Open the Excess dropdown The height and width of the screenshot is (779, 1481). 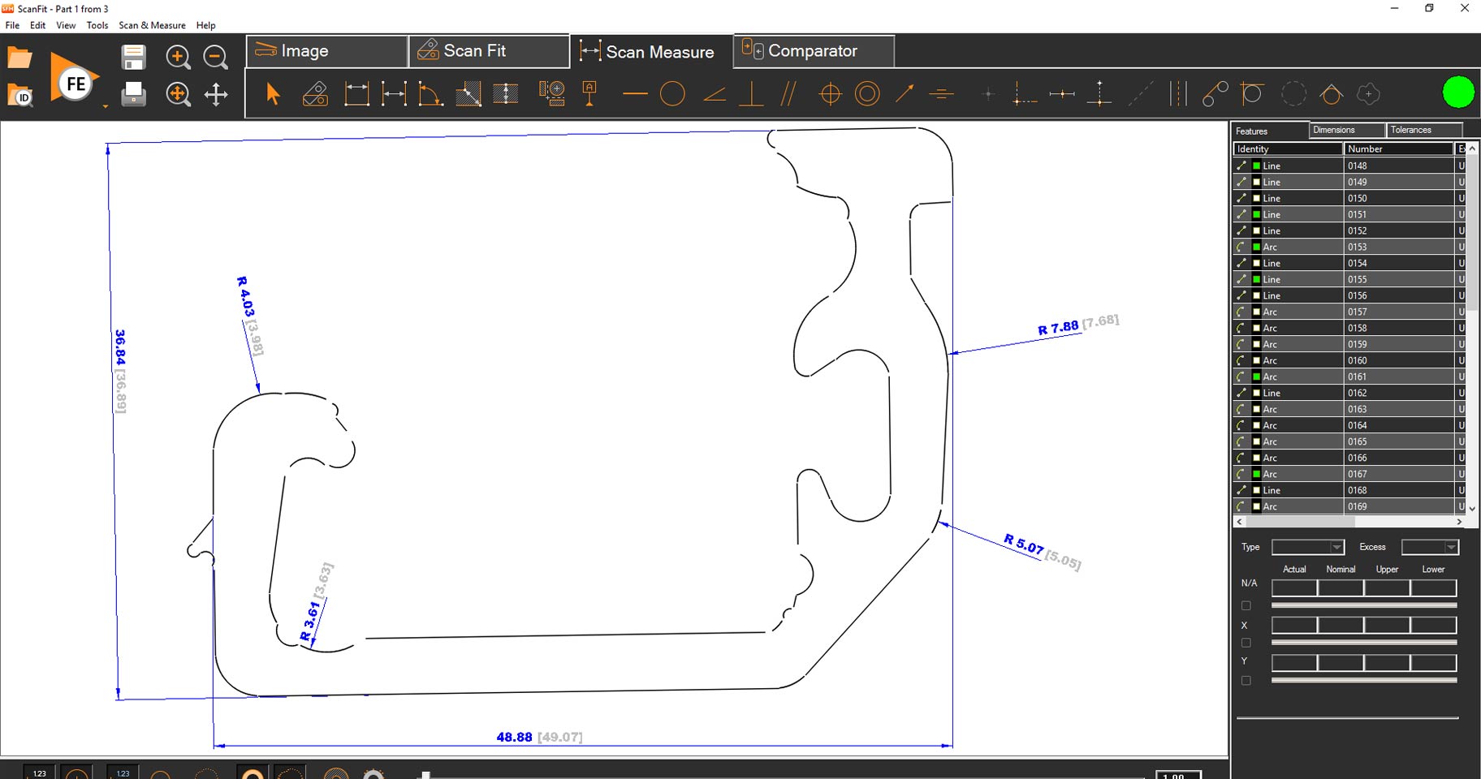point(1430,547)
